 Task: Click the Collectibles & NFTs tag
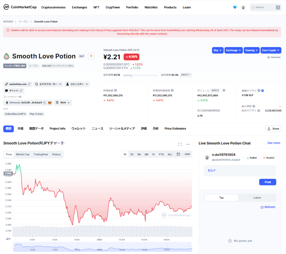15,114
